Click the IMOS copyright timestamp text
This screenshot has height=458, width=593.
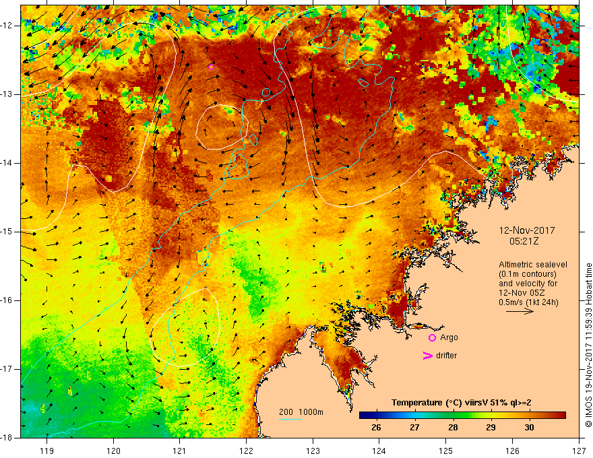pyautogui.click(x=588, y=345)
